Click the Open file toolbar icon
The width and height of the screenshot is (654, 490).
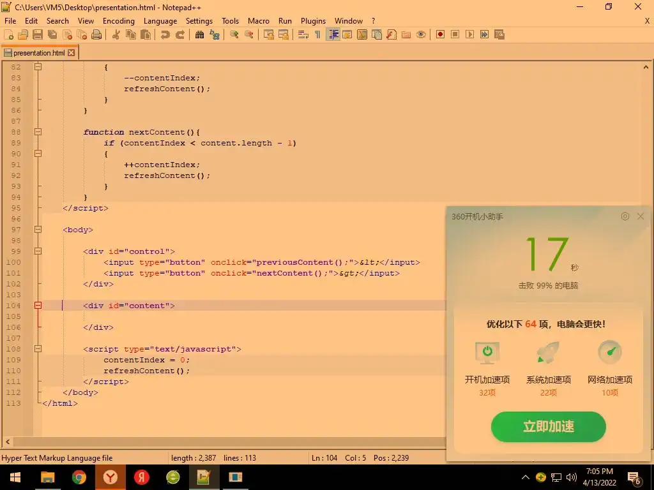pyautogui.click(x=23, y=34)
